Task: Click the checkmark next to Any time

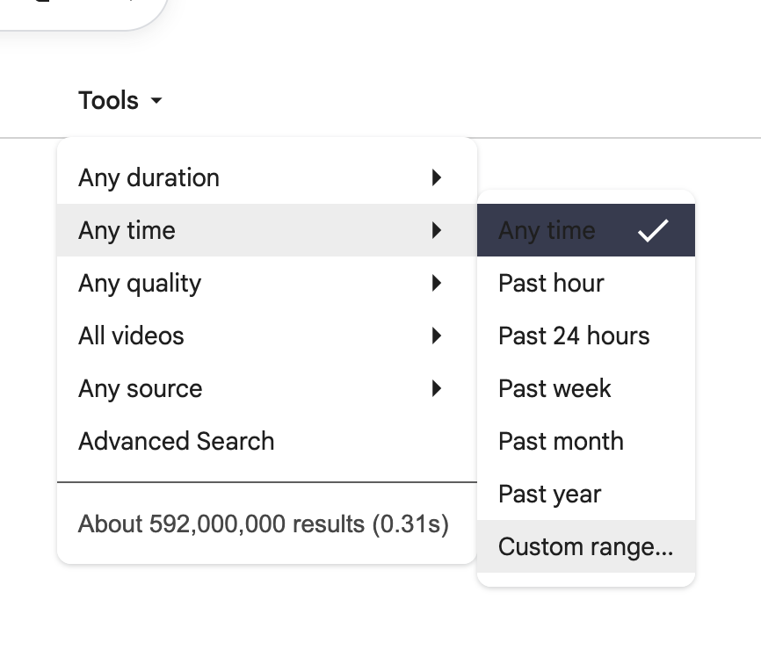Action: (x=651, y=229)
